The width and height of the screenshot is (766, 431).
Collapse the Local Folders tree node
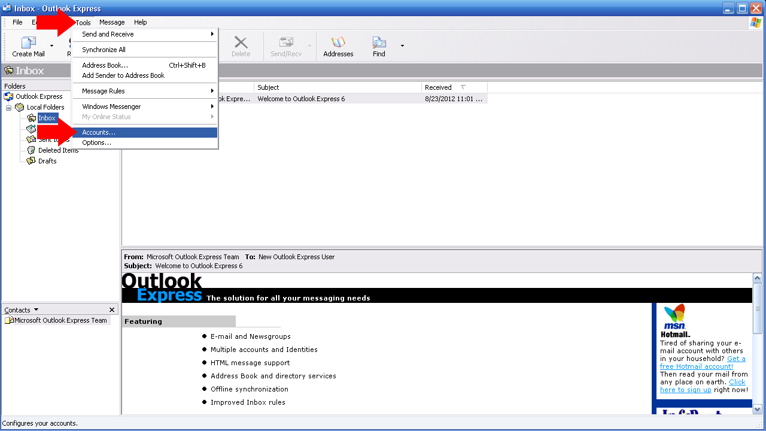point(9,108)
